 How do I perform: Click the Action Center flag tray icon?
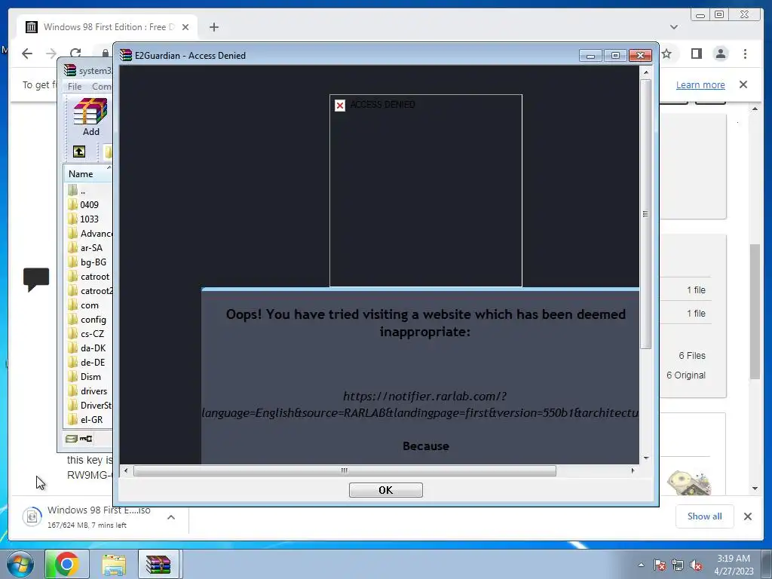coord(660,565)
